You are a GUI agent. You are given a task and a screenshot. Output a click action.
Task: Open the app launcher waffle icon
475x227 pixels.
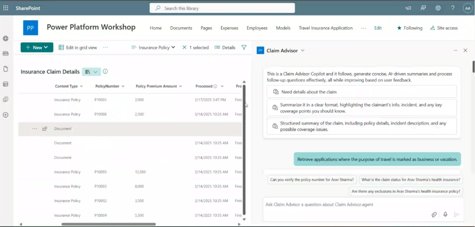[6, 8]
